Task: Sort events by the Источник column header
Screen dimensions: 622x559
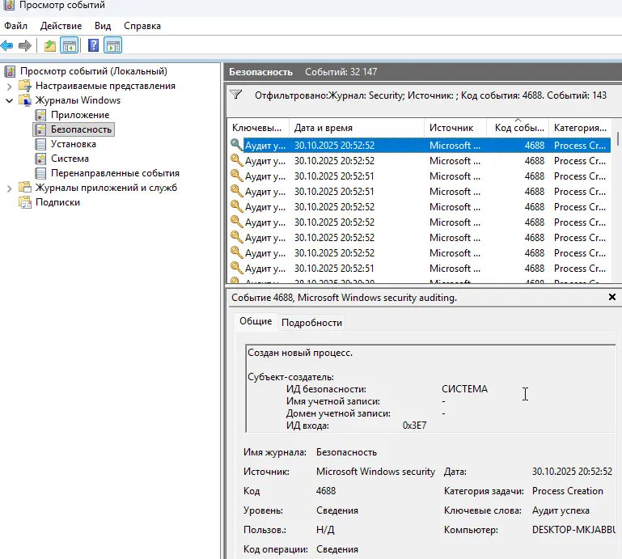Action: pyautogui.click(x=451, y=128)
